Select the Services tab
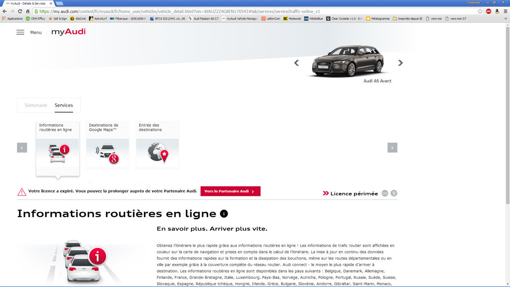510x287 pixels. pyautogui.click(x=64, y=105)
